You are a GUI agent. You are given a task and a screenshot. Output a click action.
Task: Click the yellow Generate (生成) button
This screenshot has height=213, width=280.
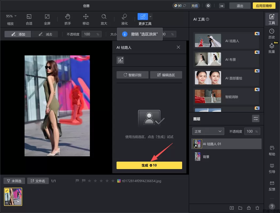[149, 165]
